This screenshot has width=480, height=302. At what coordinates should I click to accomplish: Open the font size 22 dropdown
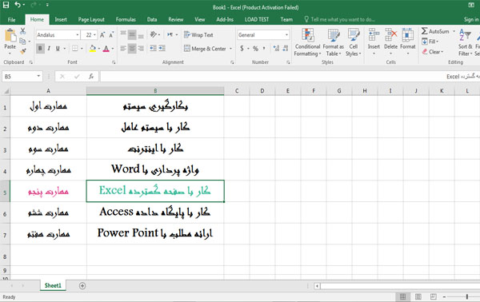tap(94, 35)
